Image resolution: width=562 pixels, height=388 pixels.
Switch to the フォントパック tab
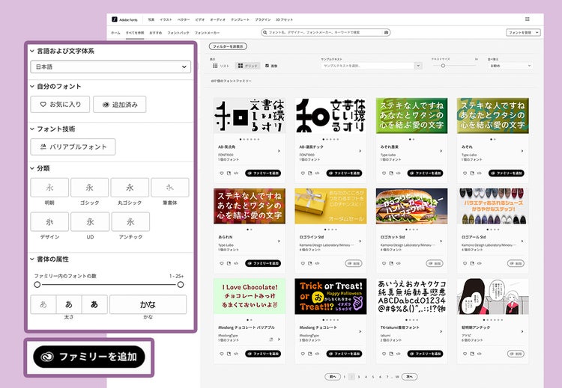178,33
